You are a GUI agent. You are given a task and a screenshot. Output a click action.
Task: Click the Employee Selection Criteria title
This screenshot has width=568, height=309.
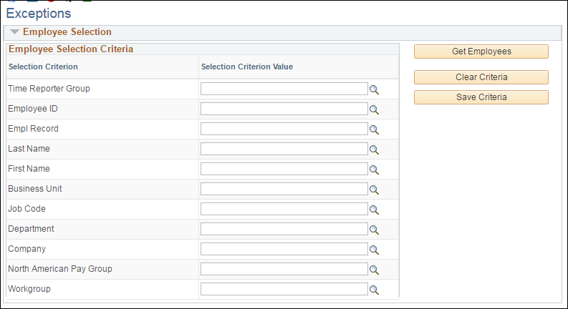(71, 49)
